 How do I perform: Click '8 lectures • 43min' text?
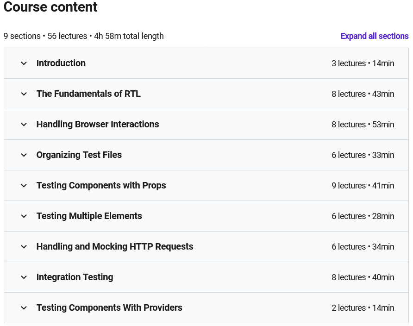click(363, 94)
